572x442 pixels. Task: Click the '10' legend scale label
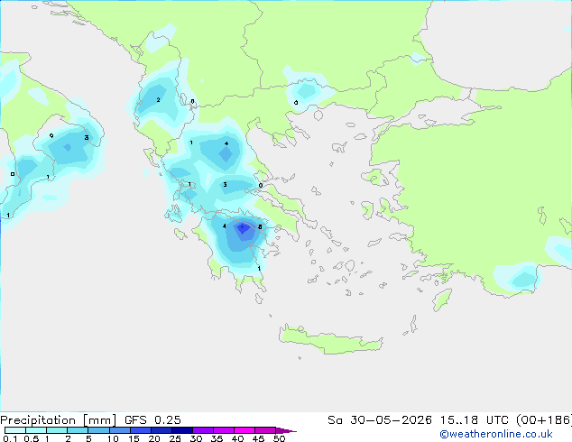click(113, 438)
